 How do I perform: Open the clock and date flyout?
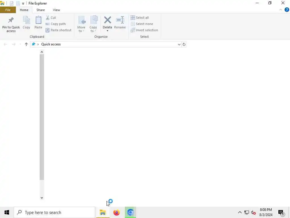click(x=266, y=212)
